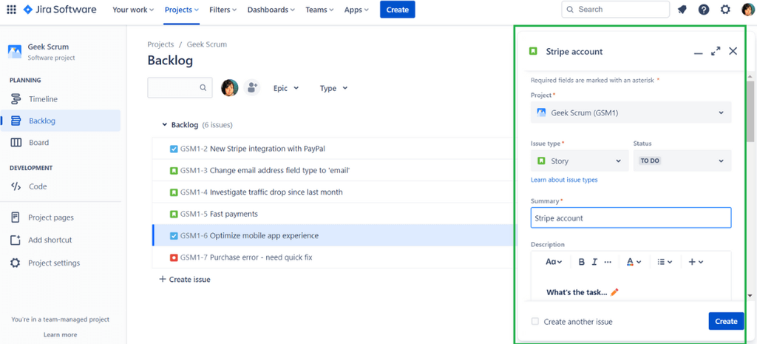Collapse the Backlog section chevron
Viewport: 757px width, 344px height.
pos(165,124)
